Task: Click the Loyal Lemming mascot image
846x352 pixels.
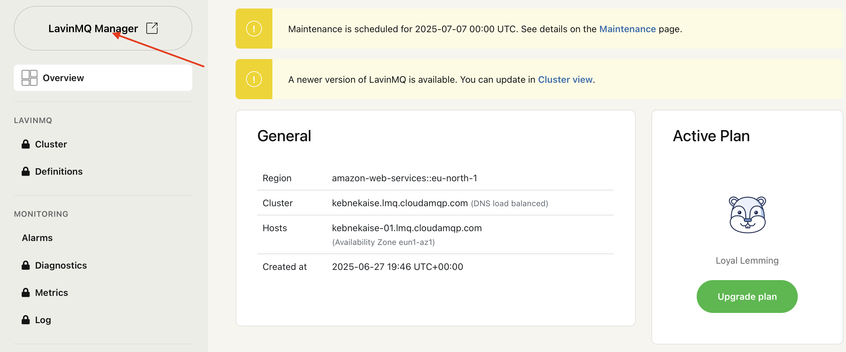Action: click(747, 215)
